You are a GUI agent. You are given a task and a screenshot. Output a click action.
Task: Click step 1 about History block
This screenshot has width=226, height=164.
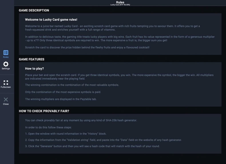point(66,134)
